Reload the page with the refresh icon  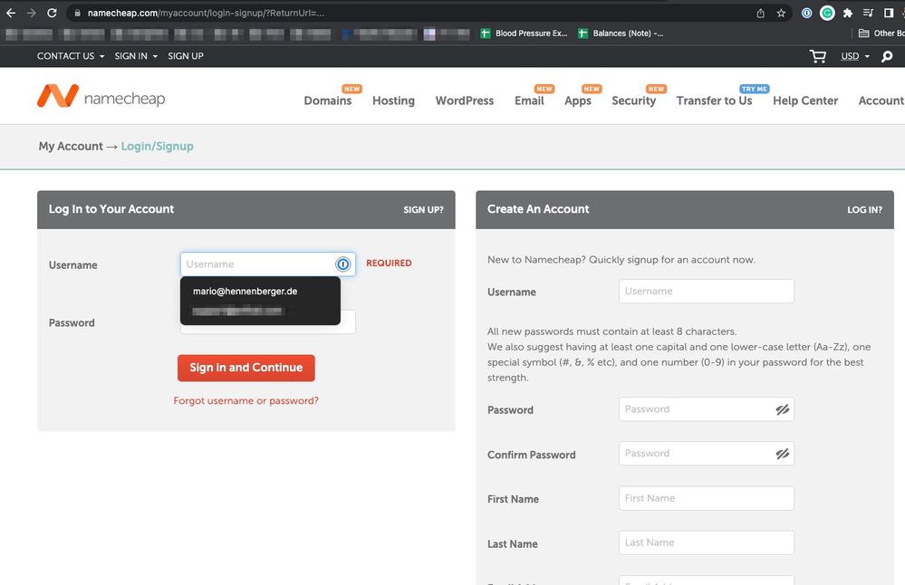click(52, 13)
